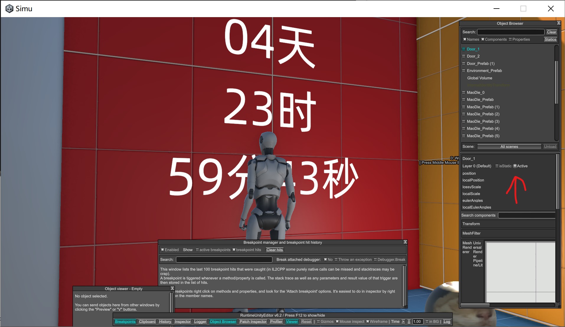The height and width of the screenshot is (327, 565).
Task: Click the component panel horizontal scrollbar
Action: (475, 305)
